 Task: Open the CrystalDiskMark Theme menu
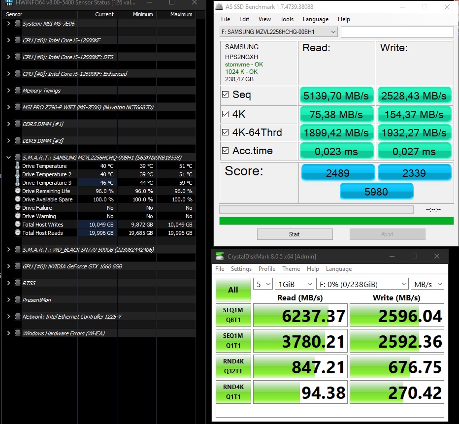[291, 268]
